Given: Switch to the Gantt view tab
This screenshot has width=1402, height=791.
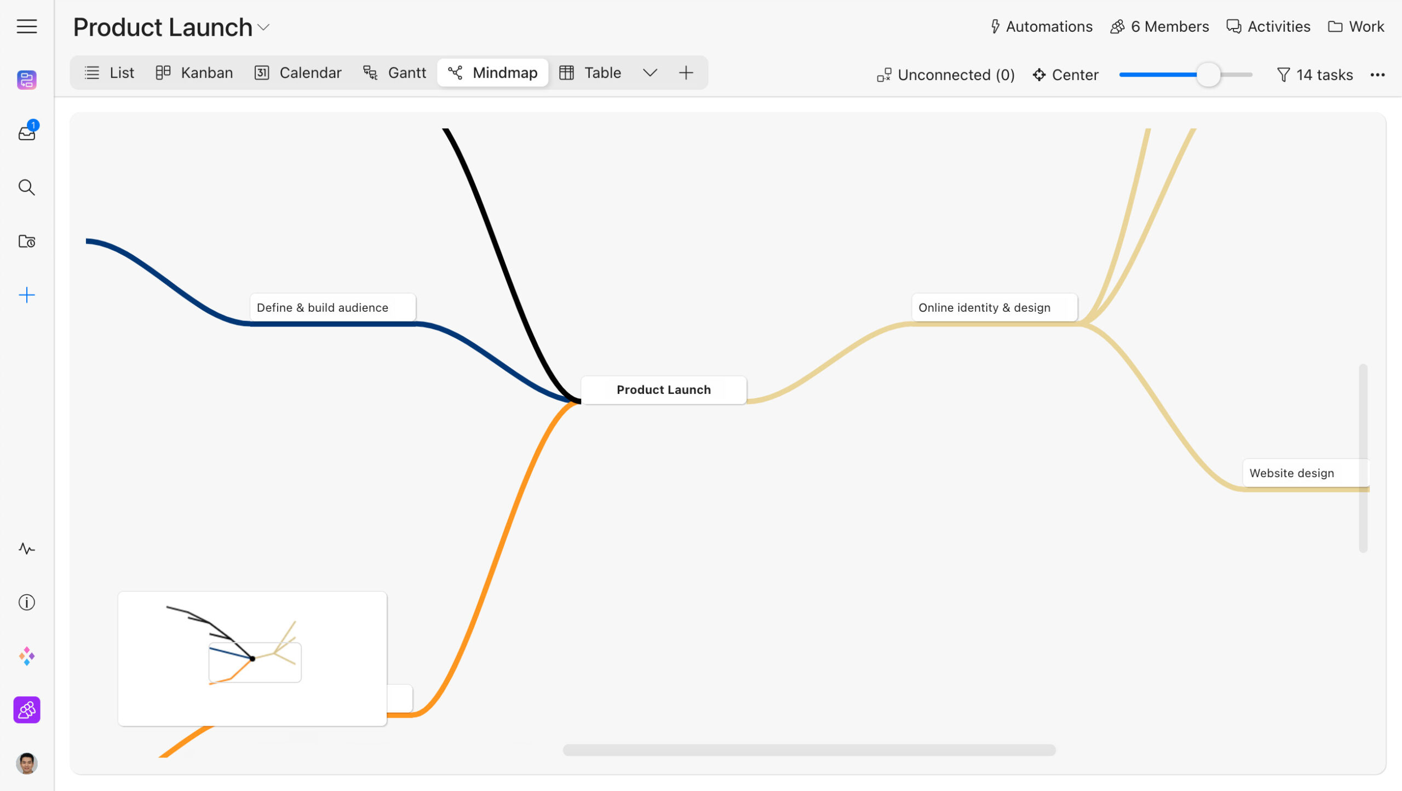Looking at the screenshot, I should [x=394, y=73].
